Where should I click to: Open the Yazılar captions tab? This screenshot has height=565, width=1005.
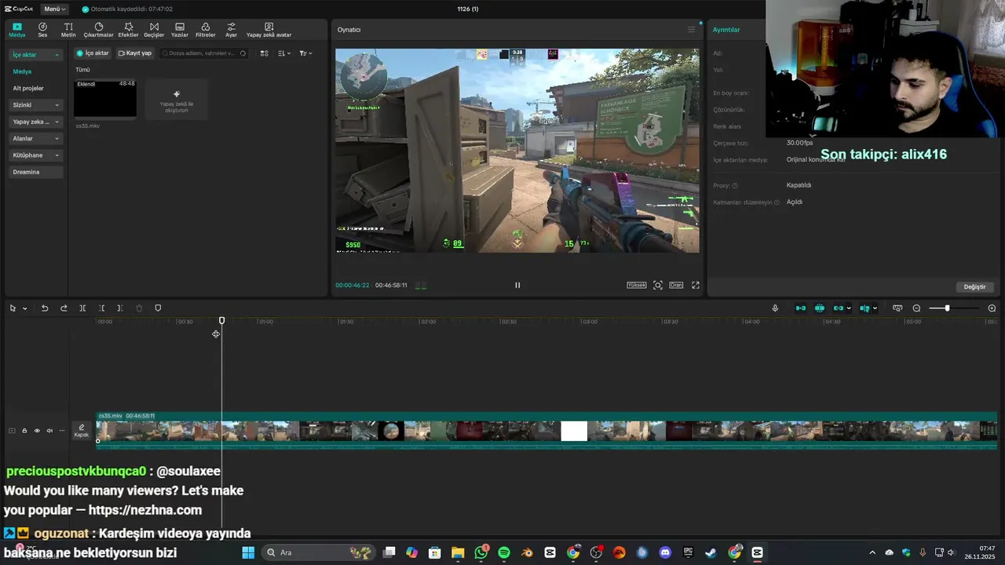[180, 30]
